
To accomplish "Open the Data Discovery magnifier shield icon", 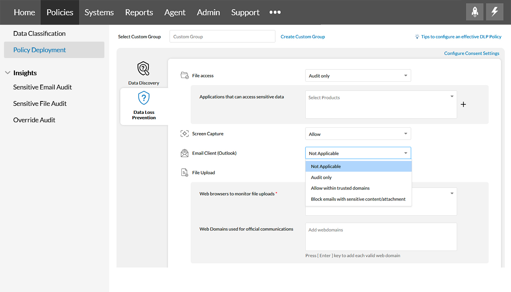I will (x=143, y=69).
